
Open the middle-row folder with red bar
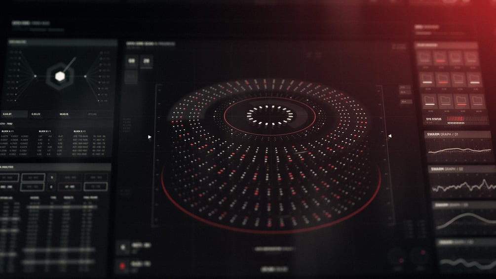443,79
